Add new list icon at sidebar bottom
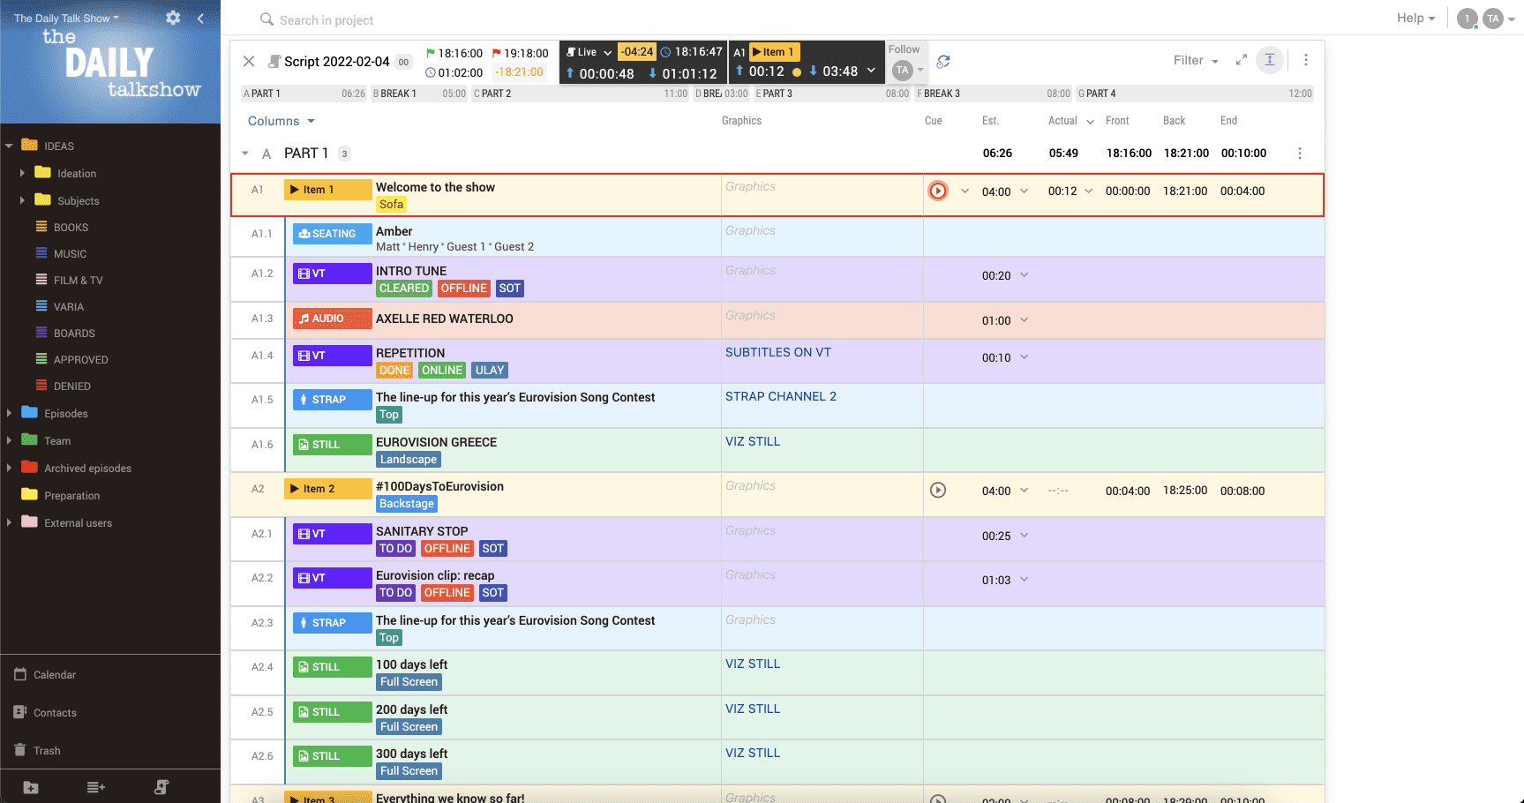This screenshot has width=1524, height=803. tap(96, 787)
